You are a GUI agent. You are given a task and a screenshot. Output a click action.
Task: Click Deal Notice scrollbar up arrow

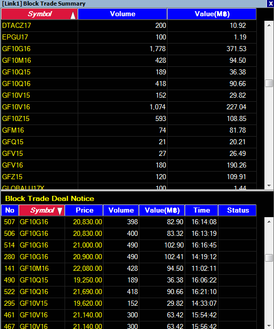click(269, 222)
